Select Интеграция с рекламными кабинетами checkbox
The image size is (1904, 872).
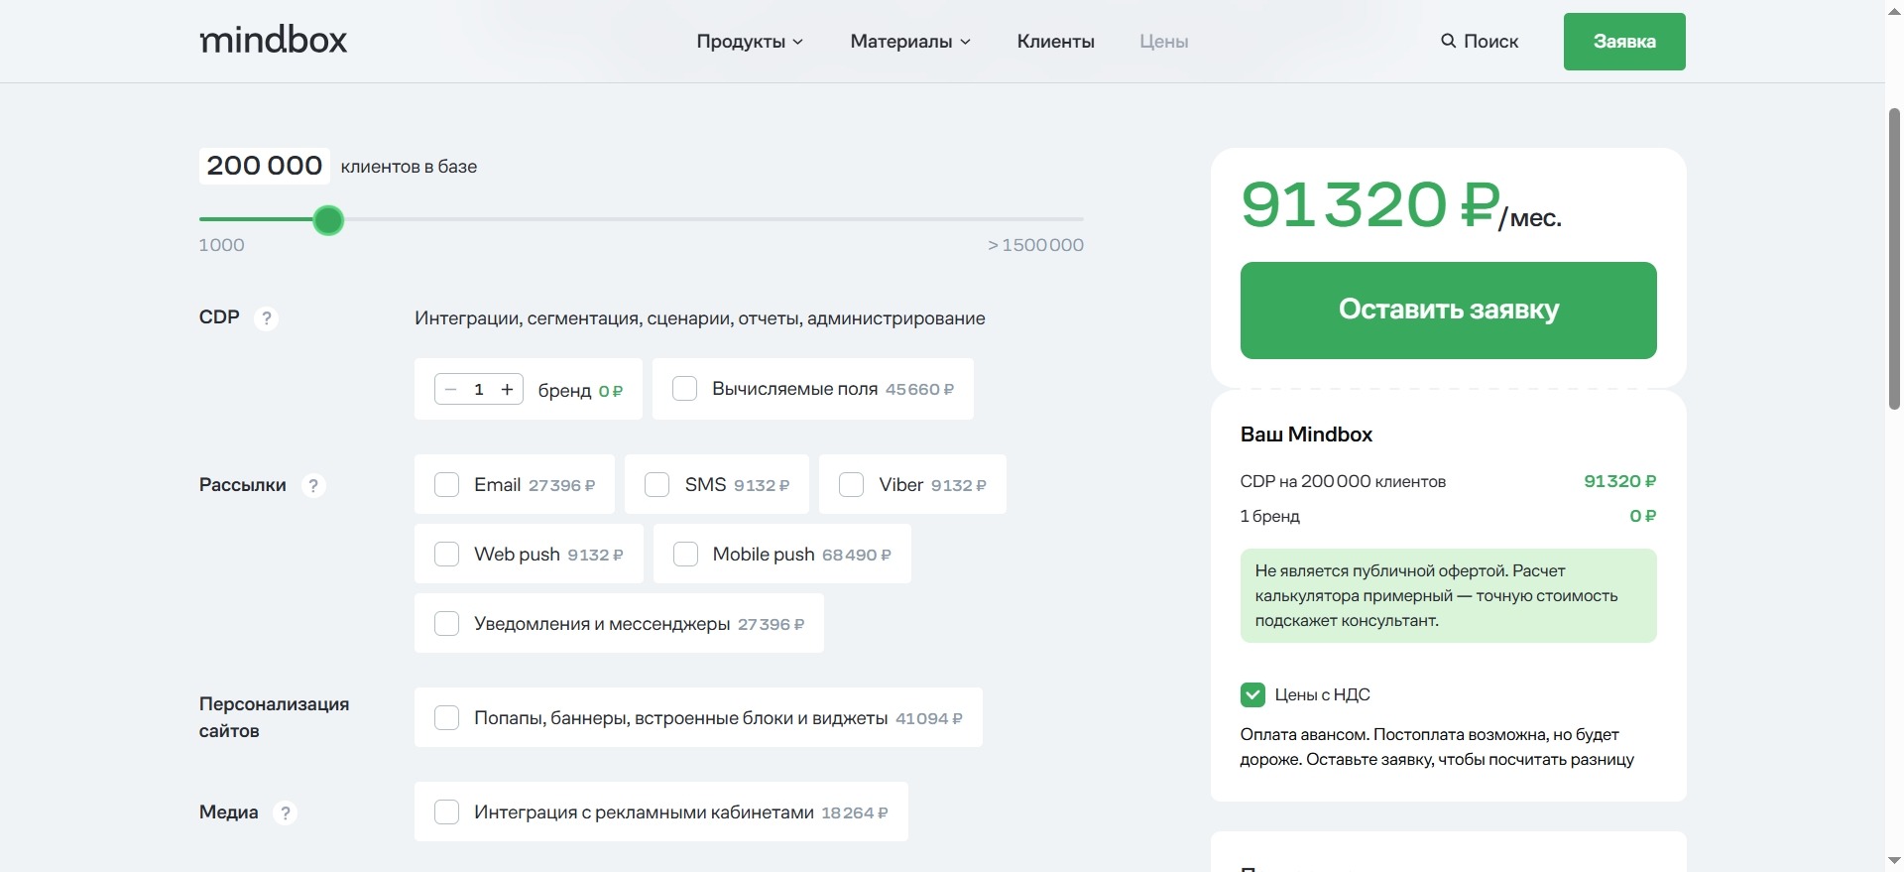(x=447, y=811)
